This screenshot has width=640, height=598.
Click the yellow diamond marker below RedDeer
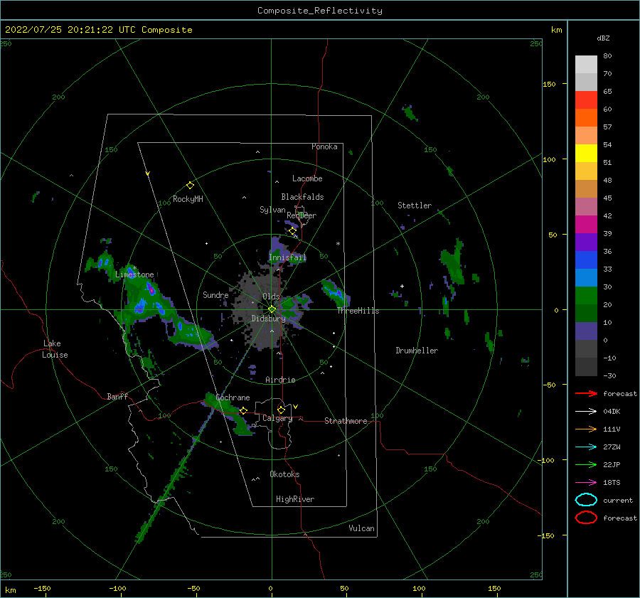click(293, 231)
